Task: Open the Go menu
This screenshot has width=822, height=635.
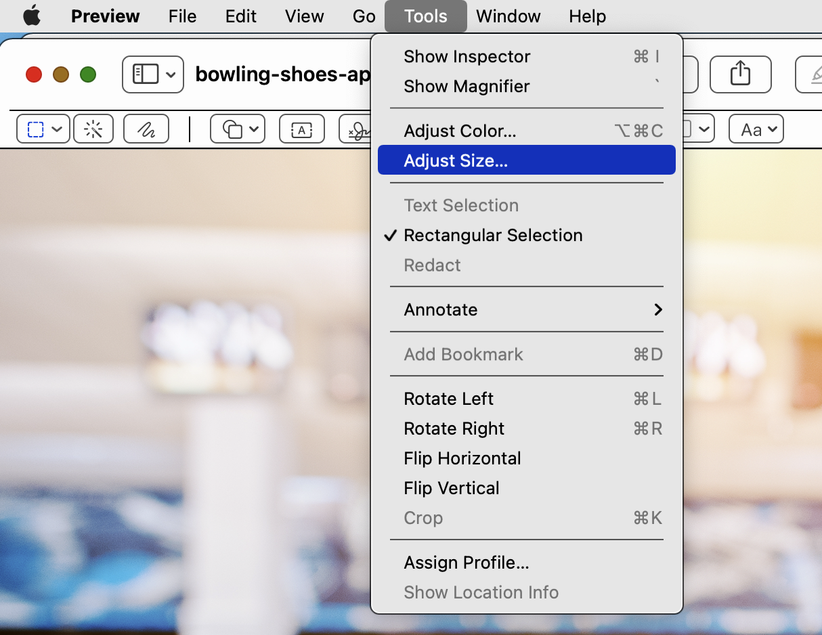Action: [364, 16]
